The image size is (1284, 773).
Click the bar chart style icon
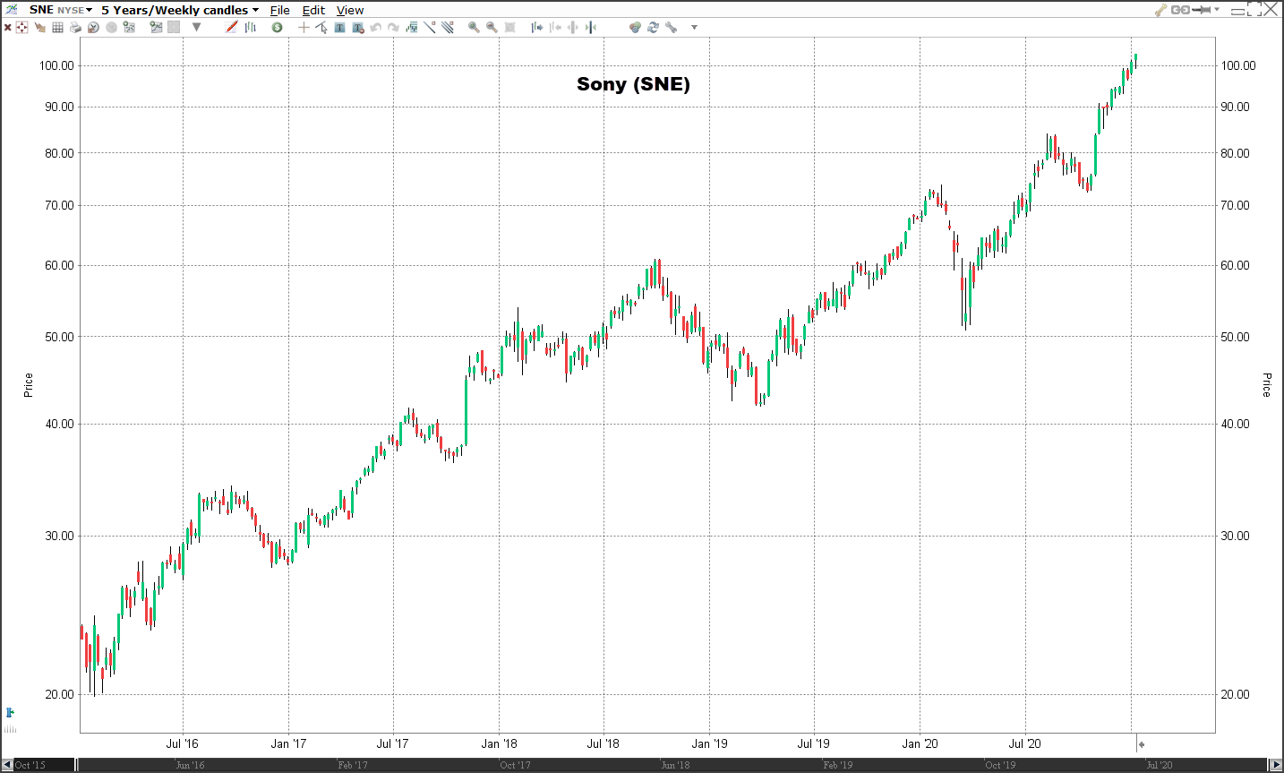pos(251,28)
